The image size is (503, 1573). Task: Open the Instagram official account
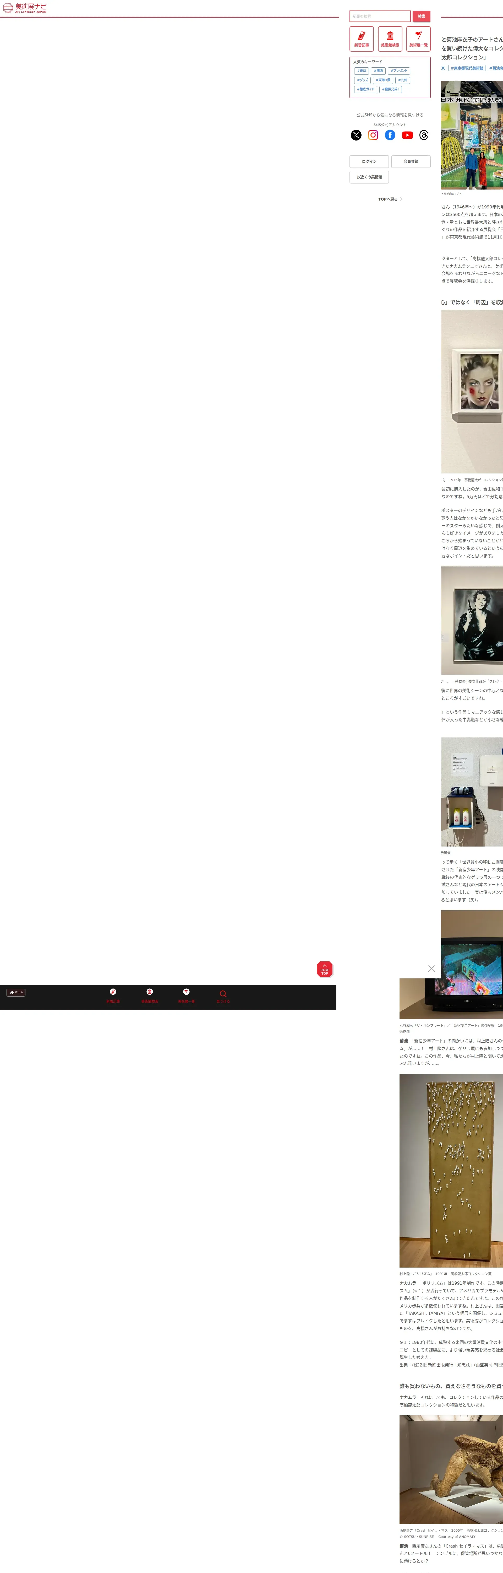tap(373, 135)
